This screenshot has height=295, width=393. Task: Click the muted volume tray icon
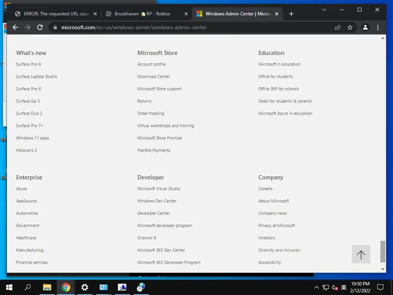point(335,287)
